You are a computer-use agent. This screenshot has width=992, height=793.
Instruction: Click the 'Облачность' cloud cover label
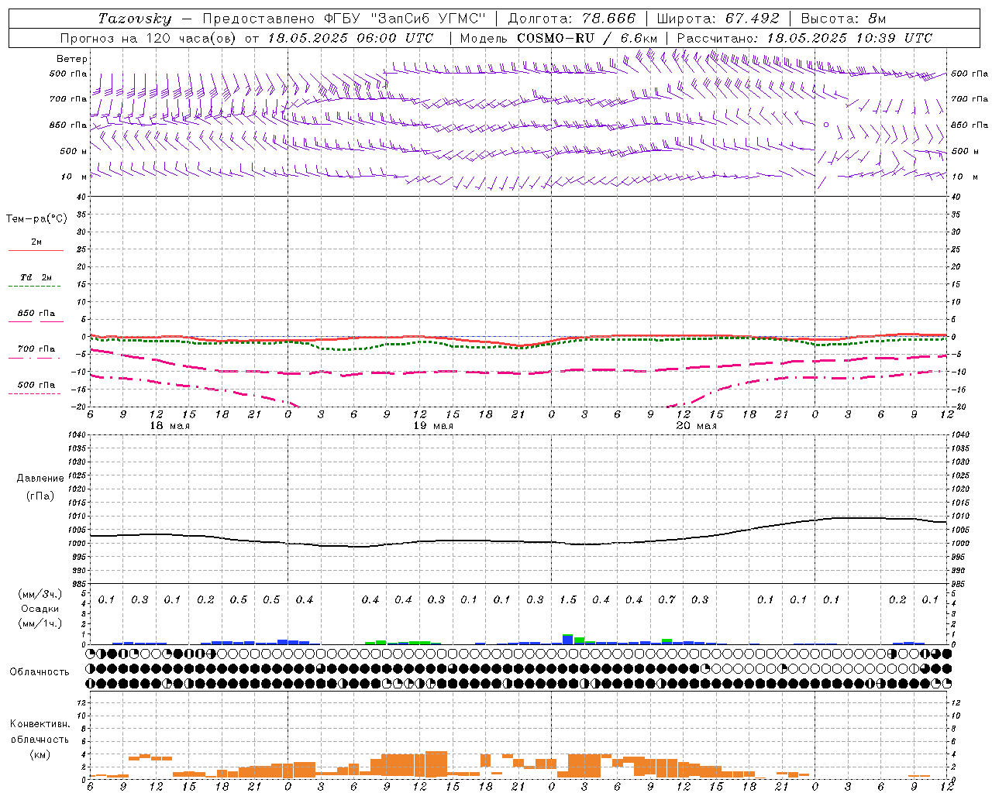click(x=40, y=672)
